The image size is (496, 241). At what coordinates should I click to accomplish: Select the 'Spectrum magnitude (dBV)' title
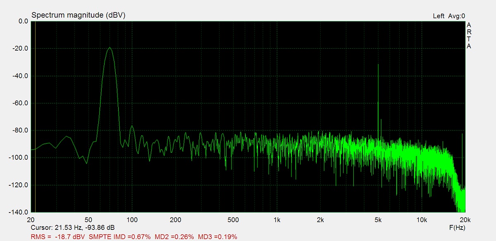pyautogui.click(x=78, y=15)
